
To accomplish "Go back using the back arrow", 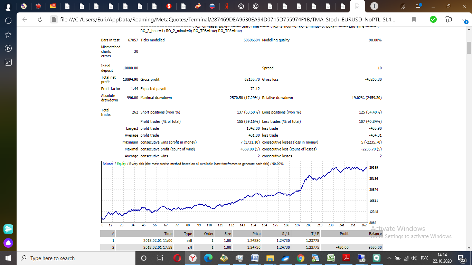I will pos(25,20).
